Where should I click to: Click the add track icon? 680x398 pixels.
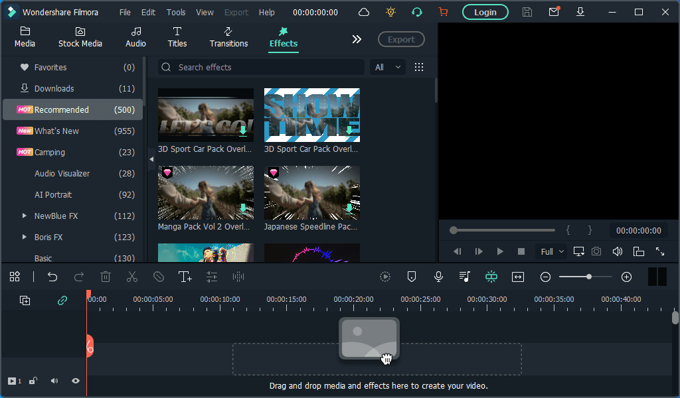25,300
